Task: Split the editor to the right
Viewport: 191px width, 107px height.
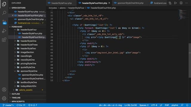Action: 181,3
